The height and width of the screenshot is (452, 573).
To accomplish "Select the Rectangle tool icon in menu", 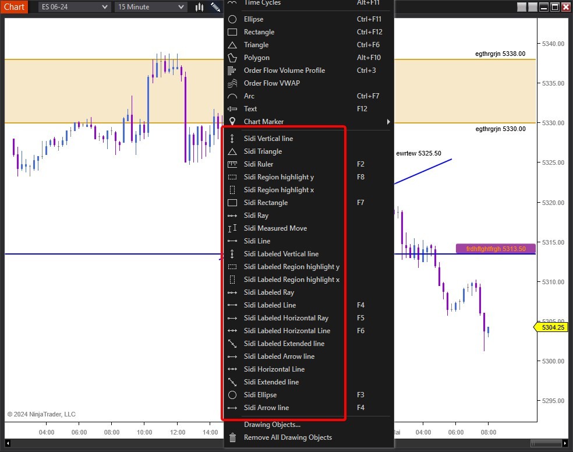I will [x=232, y=32].
